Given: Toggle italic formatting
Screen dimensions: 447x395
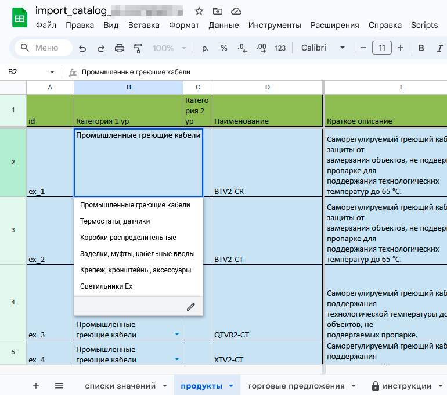Looking at the screenshot, I should point(439,48).
